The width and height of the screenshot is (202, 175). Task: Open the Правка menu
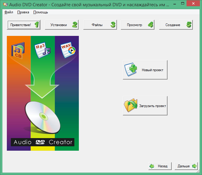click(x=23, y=12)
